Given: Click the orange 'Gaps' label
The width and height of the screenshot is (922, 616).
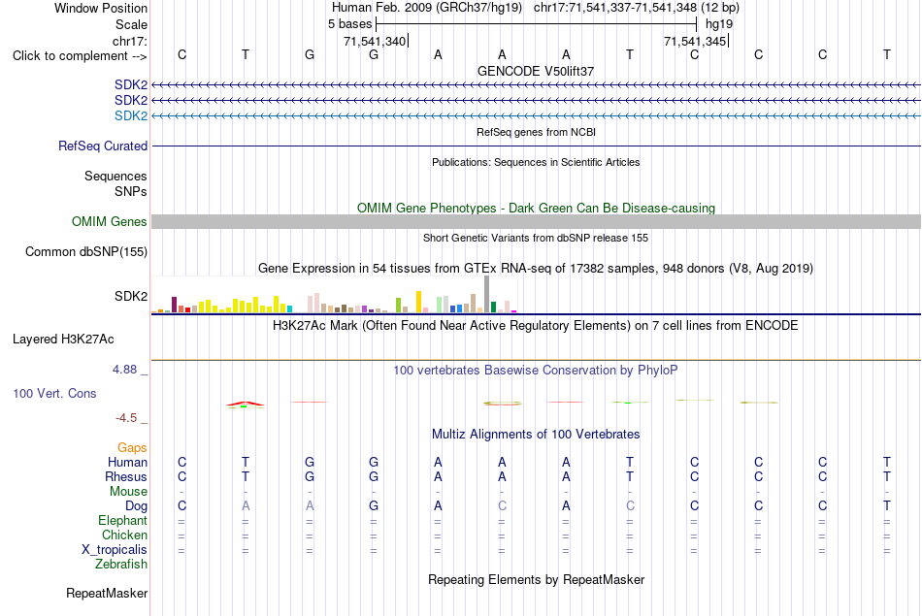Looking at the screenshot, I should tap(132, 448).
